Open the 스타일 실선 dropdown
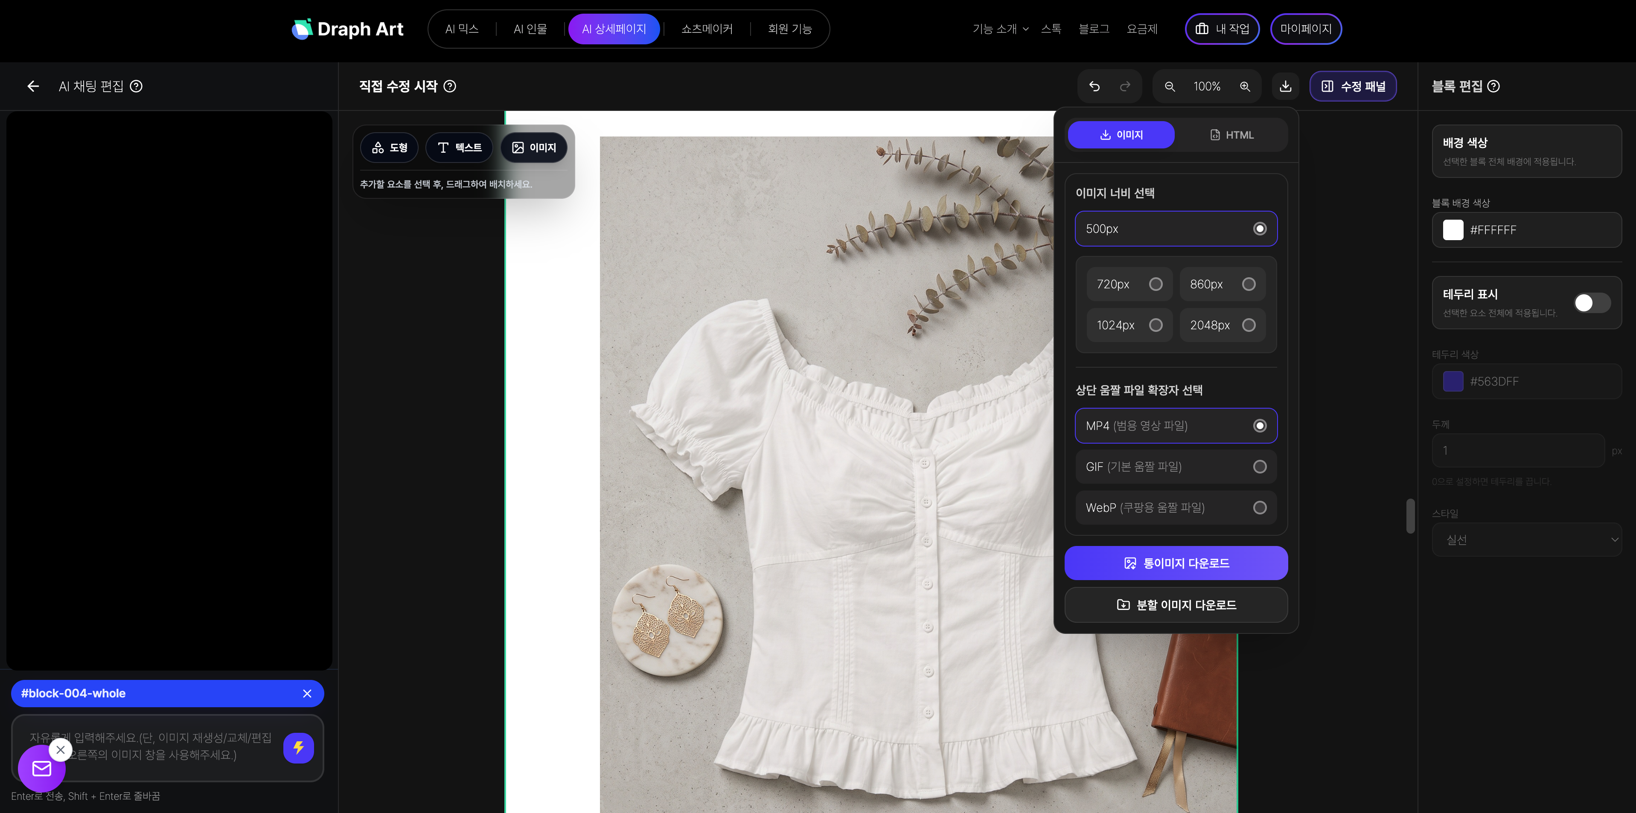The image size is (1636, 813). [x=1527, y=540]
